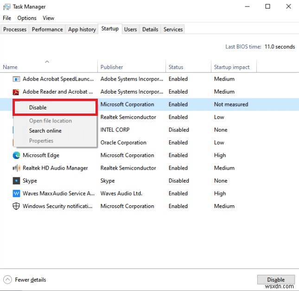Click the Microsoft Edge icon
This screenshot has height=291, width=299.
16,155
